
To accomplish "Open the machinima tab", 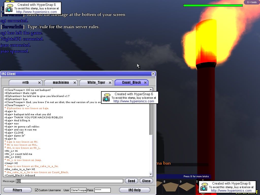I will [x=60, y=83].
